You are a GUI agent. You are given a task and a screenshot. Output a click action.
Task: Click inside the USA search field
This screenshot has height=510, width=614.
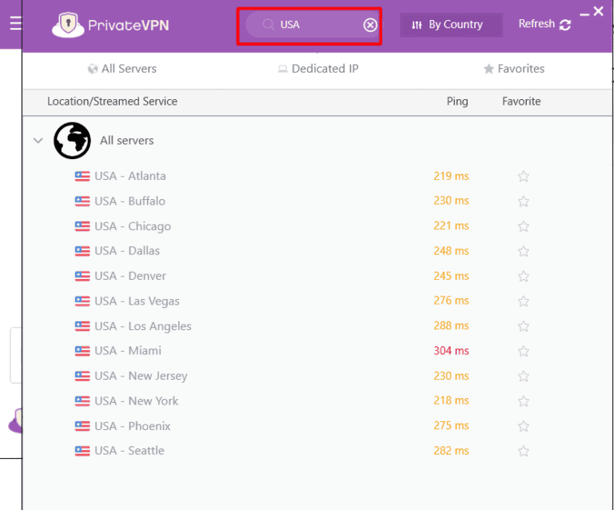320,25
